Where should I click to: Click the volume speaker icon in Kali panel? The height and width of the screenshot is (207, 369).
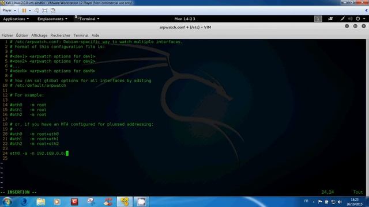coord(350,19)
